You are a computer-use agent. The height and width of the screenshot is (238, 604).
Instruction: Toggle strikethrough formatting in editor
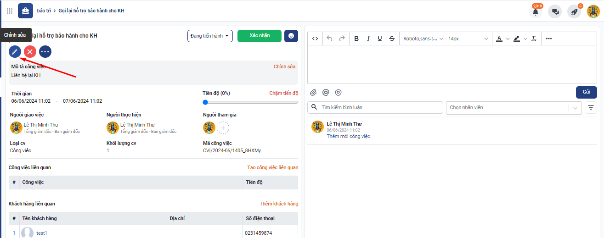click(391, 39)
